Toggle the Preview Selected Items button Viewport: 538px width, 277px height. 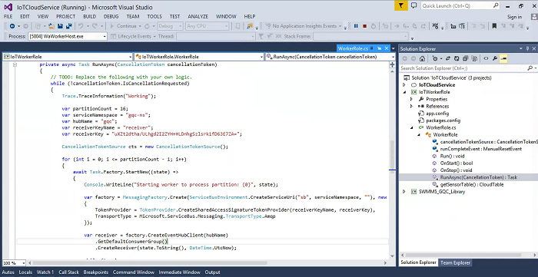point(503,58)
